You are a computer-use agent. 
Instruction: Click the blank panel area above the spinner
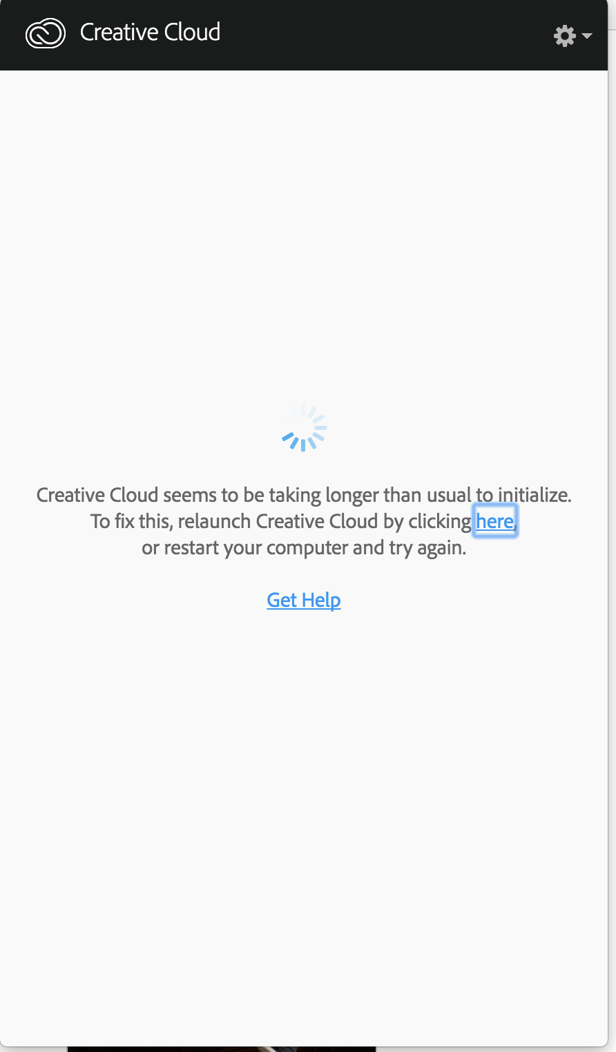tap(304, 235)
